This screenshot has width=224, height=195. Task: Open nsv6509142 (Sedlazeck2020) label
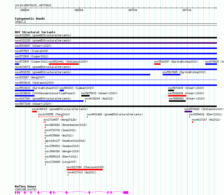click(x=35, y=83)
